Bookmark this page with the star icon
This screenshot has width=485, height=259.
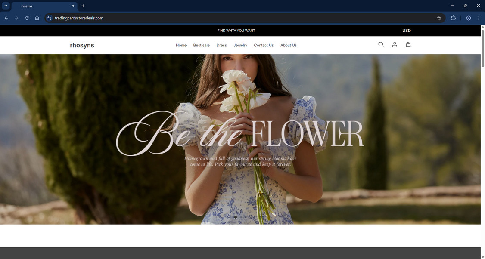439,18
